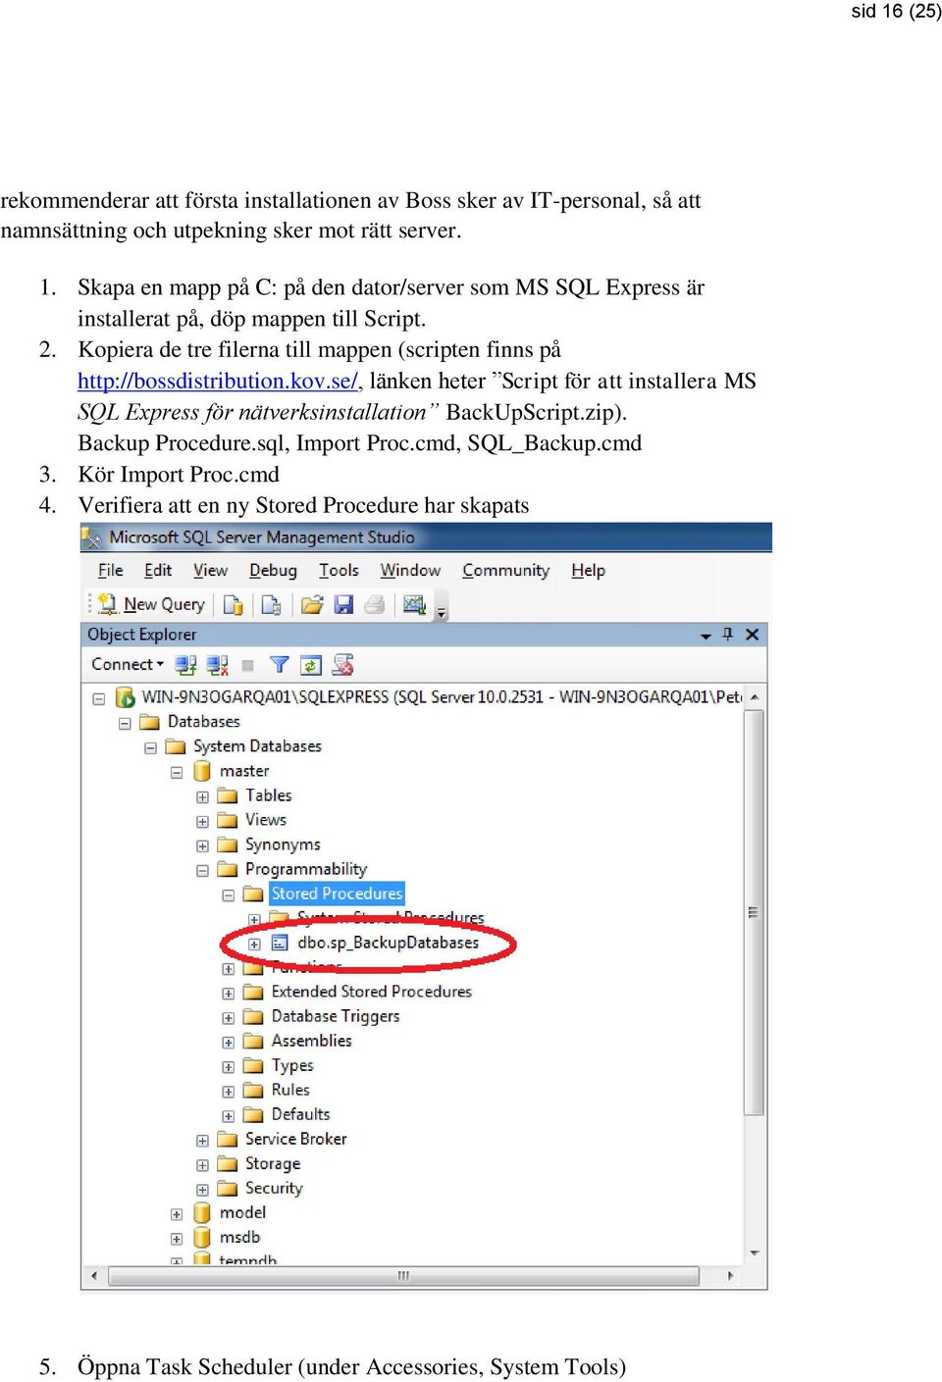Screen dimensions: 942x1382
Task: Collapse the Stored Procedures node
Action: (x=228, y=895)
